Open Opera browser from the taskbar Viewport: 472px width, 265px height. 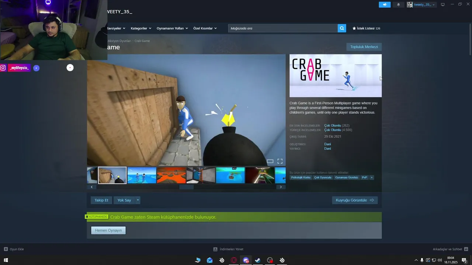(x=234, y=260)
